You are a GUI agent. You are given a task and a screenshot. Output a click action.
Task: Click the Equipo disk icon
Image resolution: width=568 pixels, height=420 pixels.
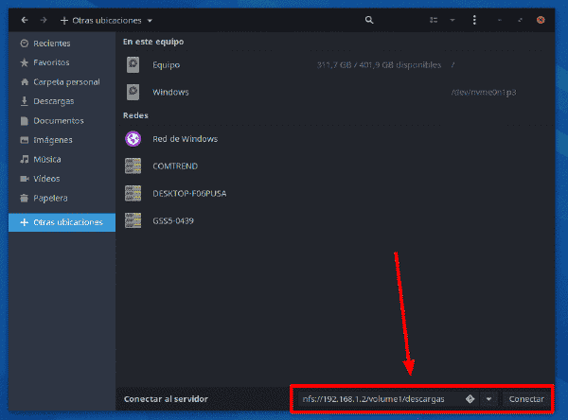coord(133,65)
